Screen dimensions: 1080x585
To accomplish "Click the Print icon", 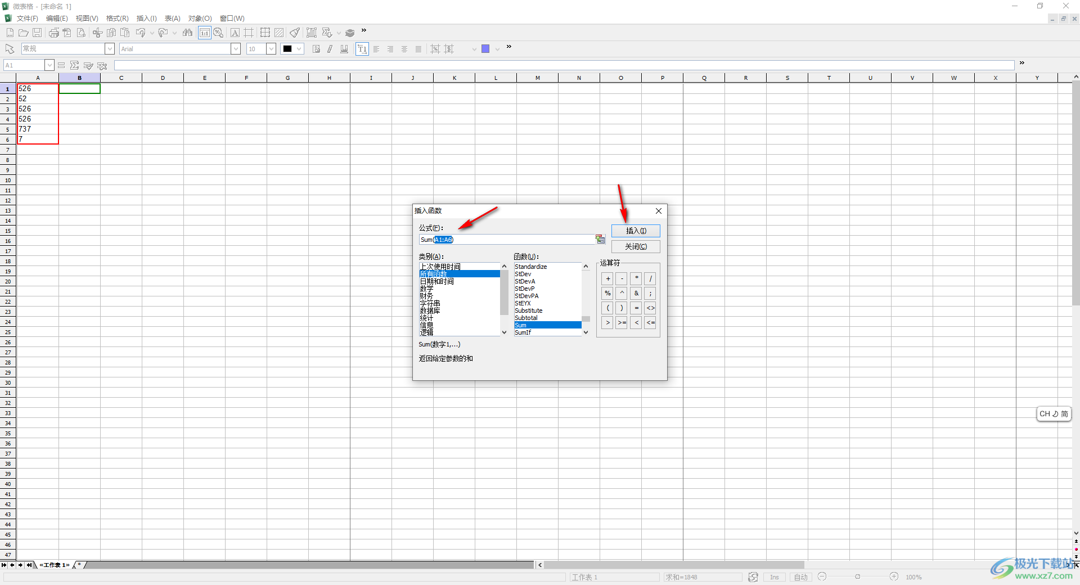I will point(54,33).
